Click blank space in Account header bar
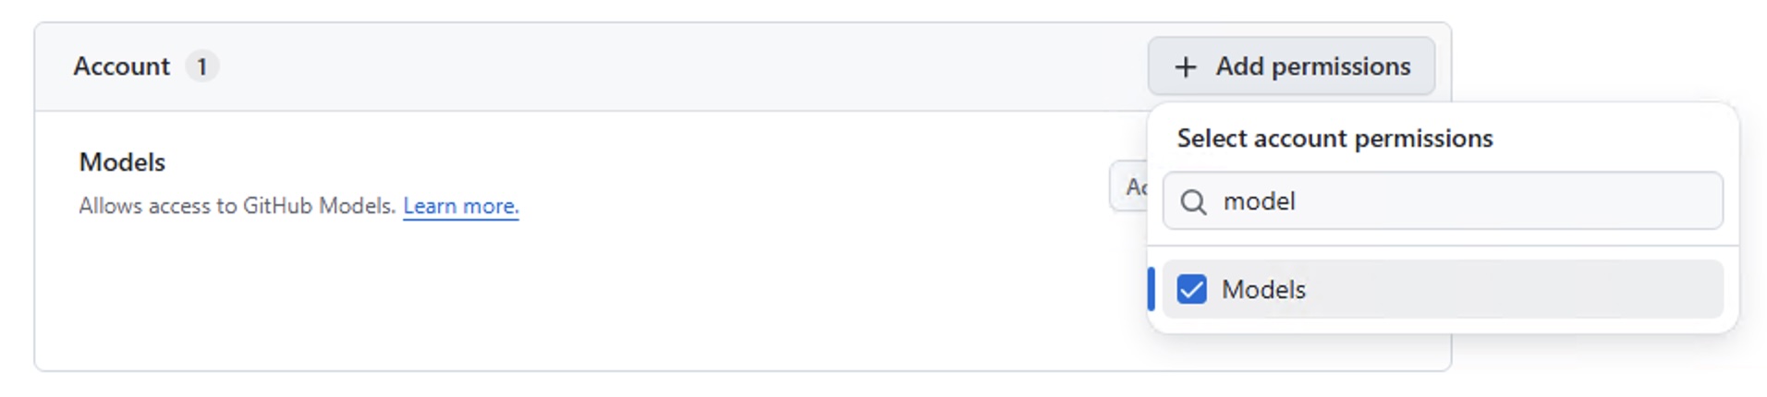The image size is (1767, 397). pyautogui.click(x=647, y=66)
